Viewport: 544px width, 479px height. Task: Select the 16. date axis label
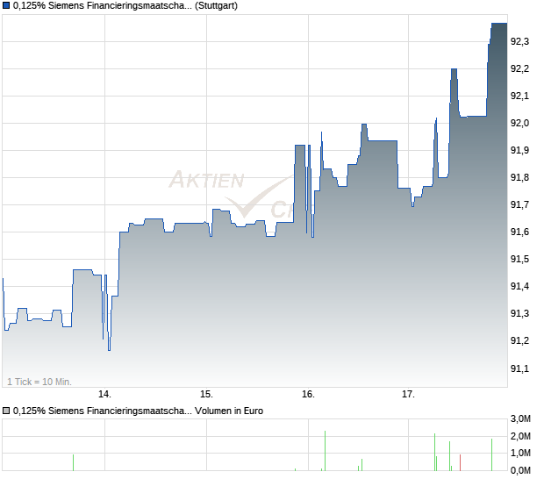308,395
